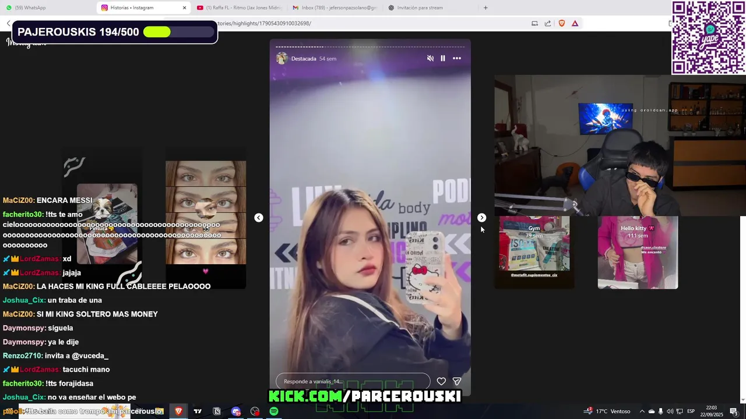This screenshot has width=746, height=419.
Task: Click chat username 'Joshua_Cix' saying 'un traba de una'
Action: [23, 300]
